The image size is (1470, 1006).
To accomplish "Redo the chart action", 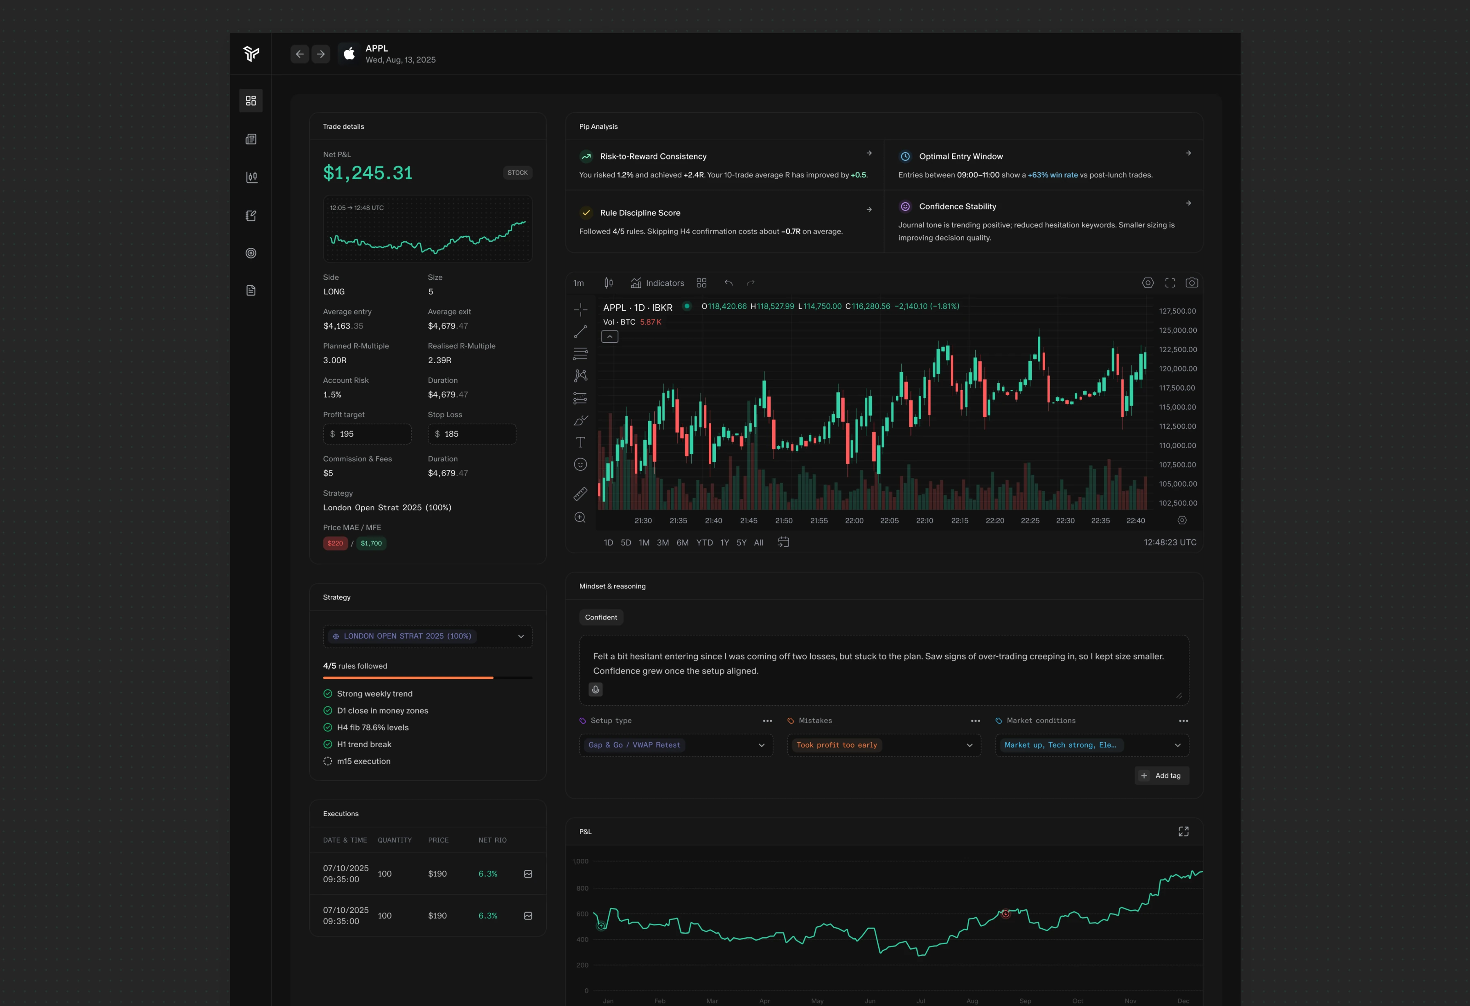I will tap(751, 283).
